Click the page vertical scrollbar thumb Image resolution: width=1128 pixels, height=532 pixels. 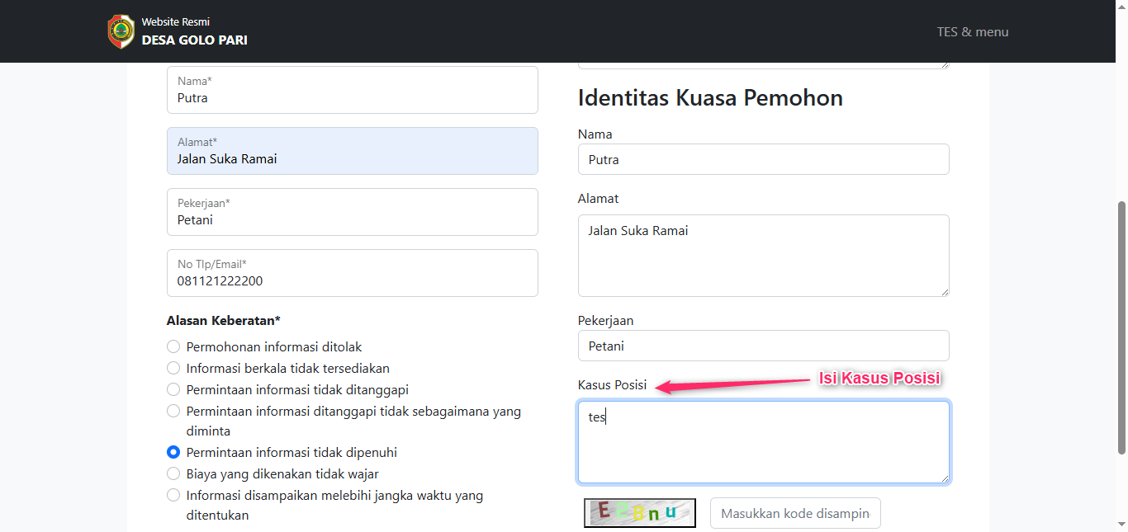(1121, 327)
